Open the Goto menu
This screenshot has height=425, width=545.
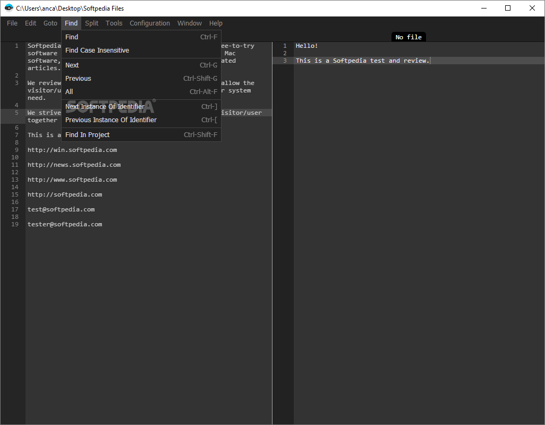coord(50,23)
